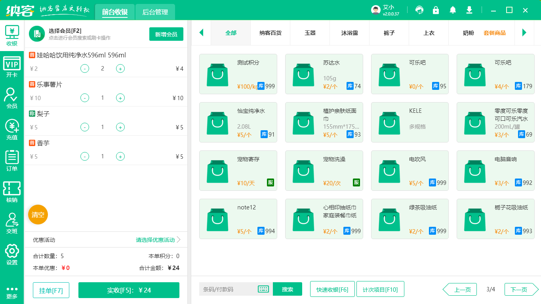Increase quantity of 娃哈哈饮用纯净水
The height and width of the screenshot is (304, 541).
[120, 68]
